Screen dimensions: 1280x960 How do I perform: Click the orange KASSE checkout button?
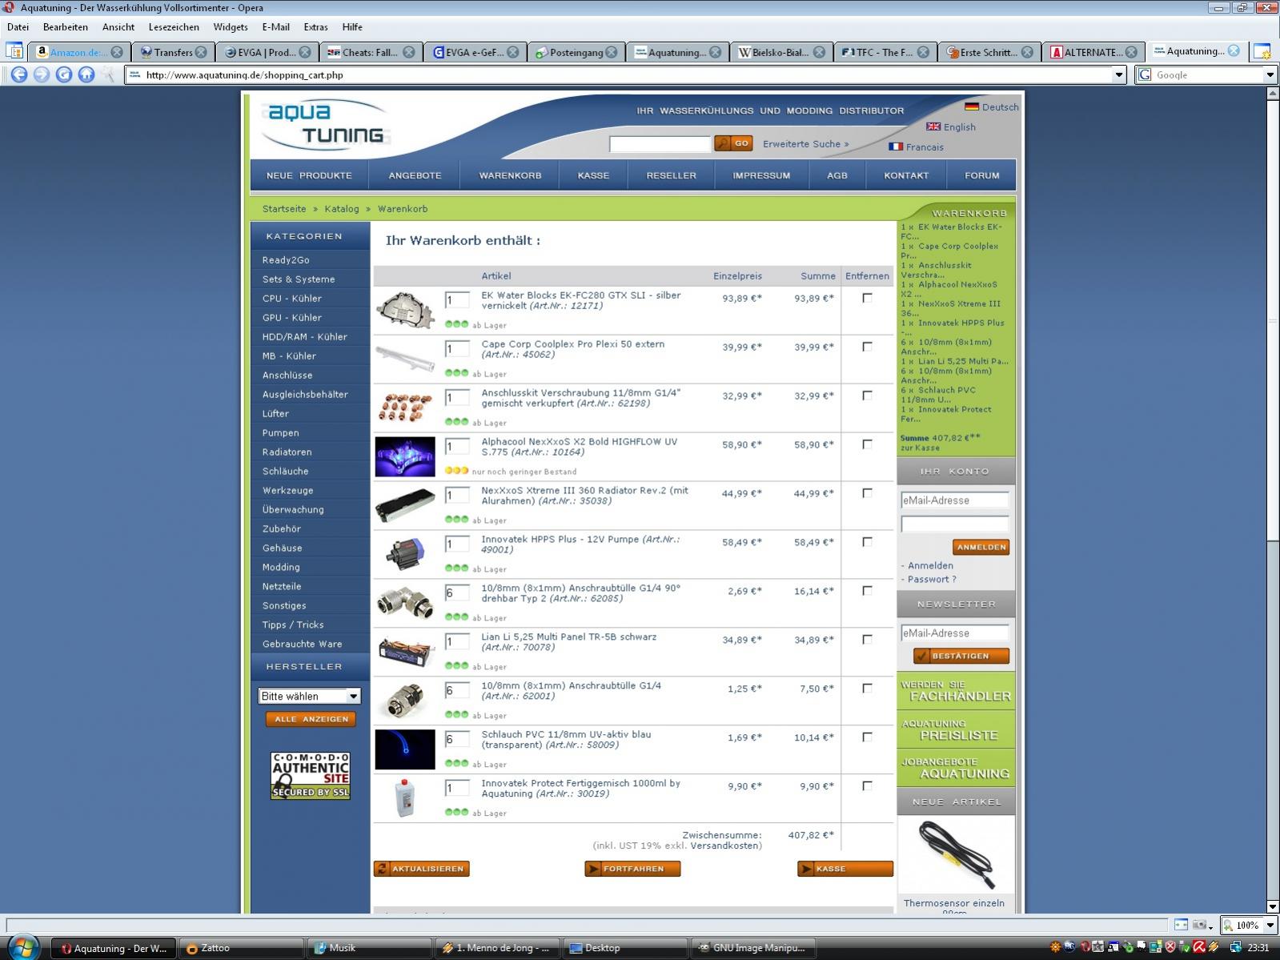845,869
